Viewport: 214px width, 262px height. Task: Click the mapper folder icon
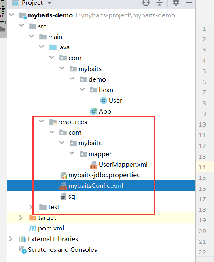pyautogui.click(x=83, y=154)
